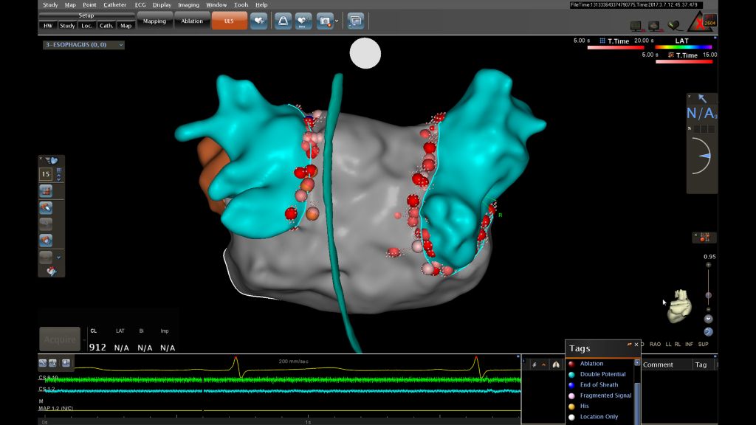
Task: Click the RAO view button
Action: [x=655, y=344]
